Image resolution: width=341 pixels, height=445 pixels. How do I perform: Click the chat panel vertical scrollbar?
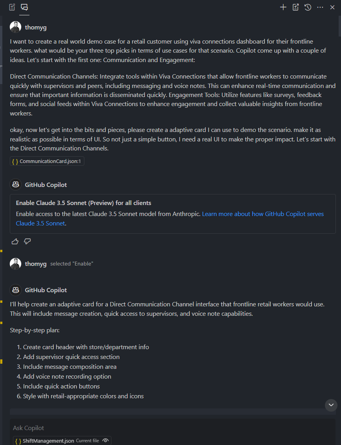(x=339, y=26)
